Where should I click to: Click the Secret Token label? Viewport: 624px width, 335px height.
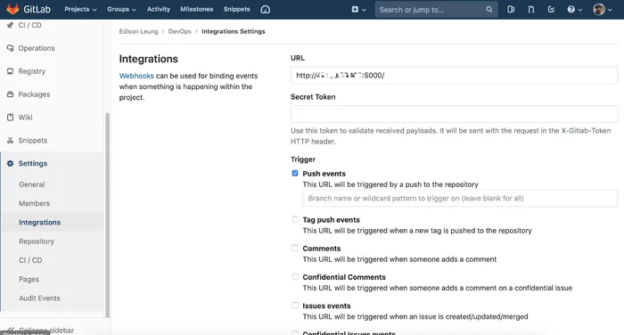(313, 97)
